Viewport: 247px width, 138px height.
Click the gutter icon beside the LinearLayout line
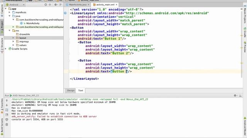tap(65, 13)
